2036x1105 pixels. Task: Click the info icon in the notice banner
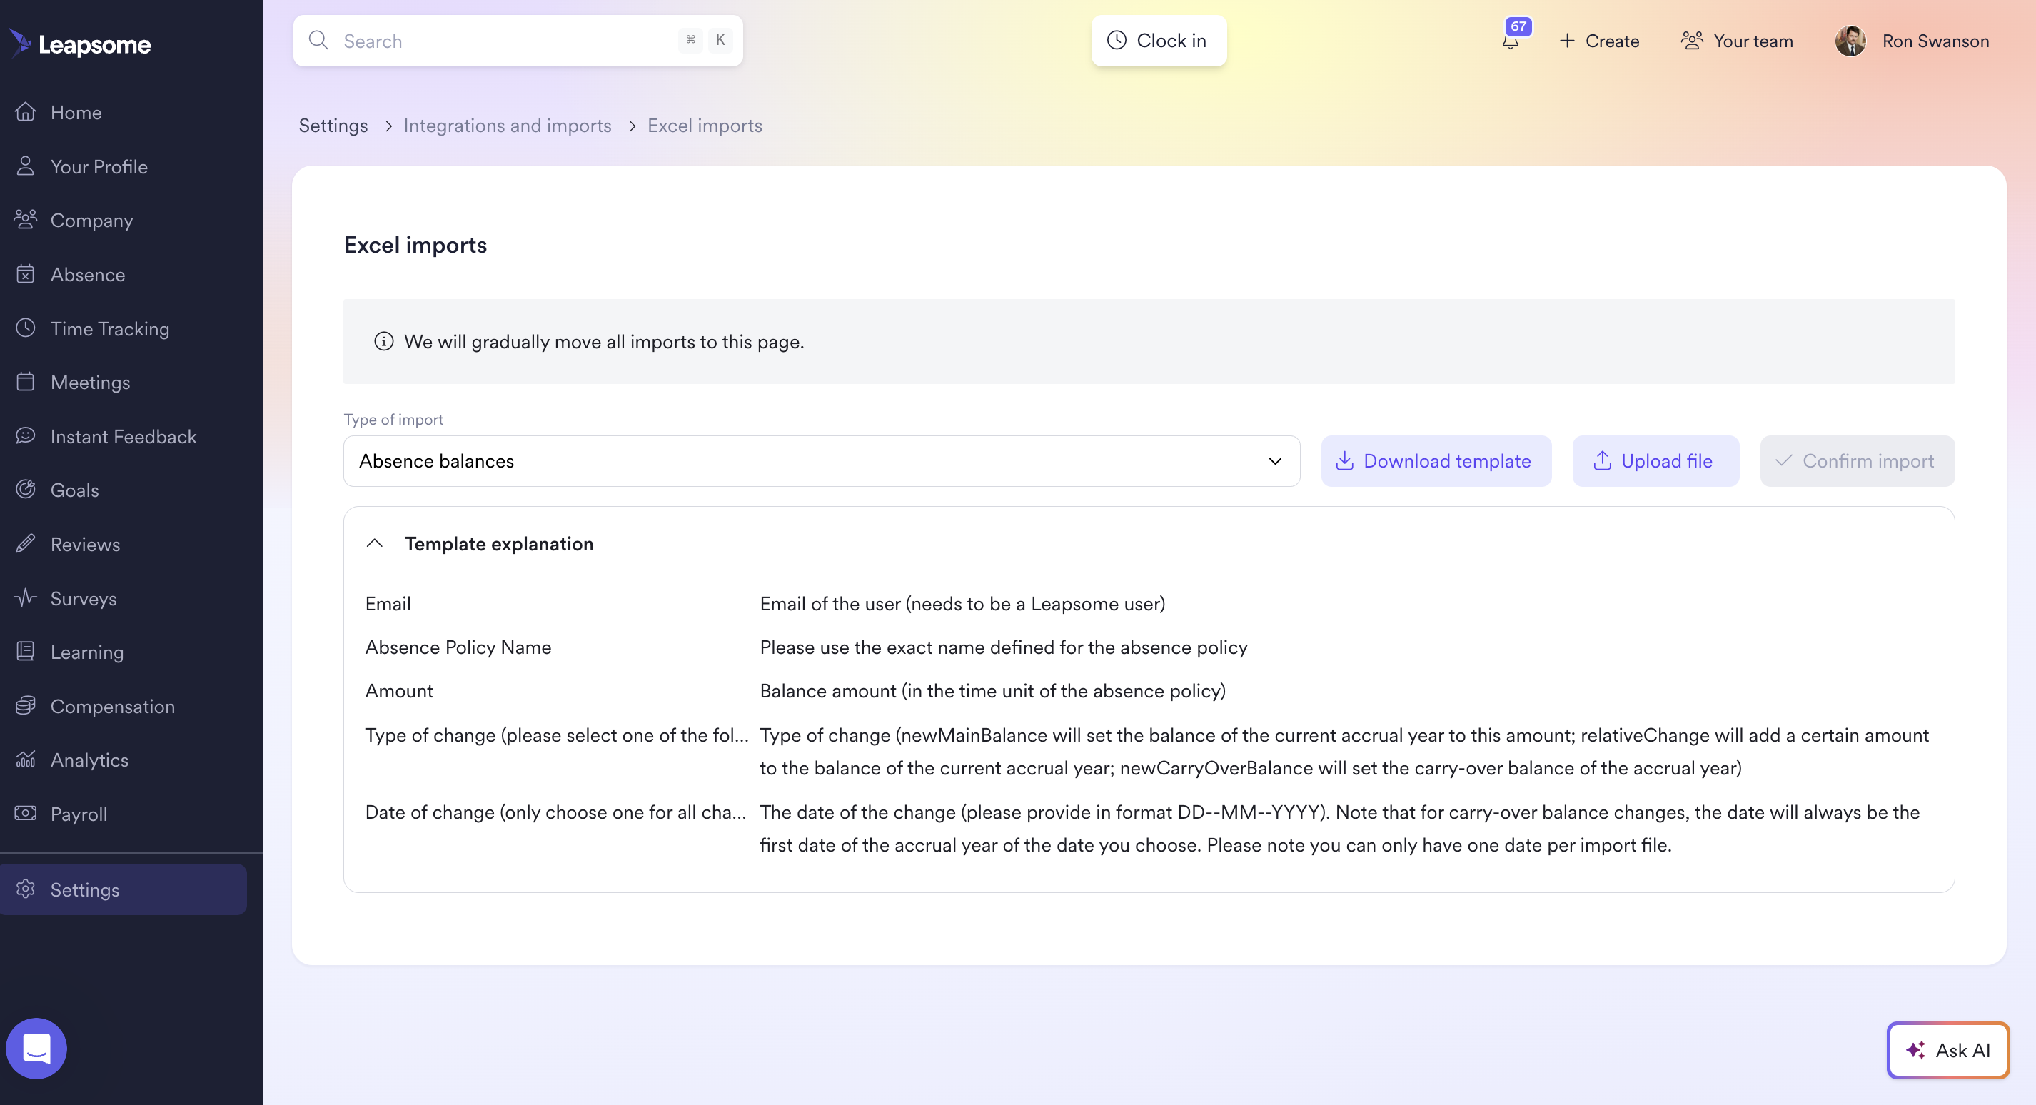click(384, 341)
